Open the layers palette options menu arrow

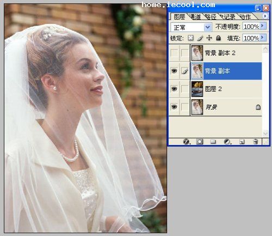coord(265,16)
